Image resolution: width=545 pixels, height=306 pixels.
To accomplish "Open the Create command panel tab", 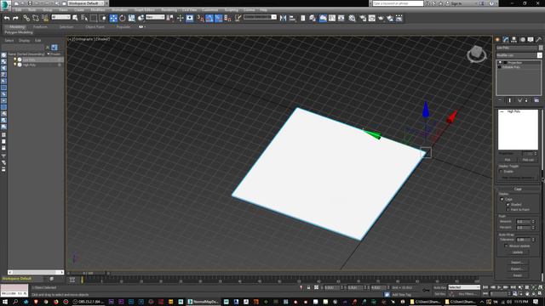I will point(497,40).
